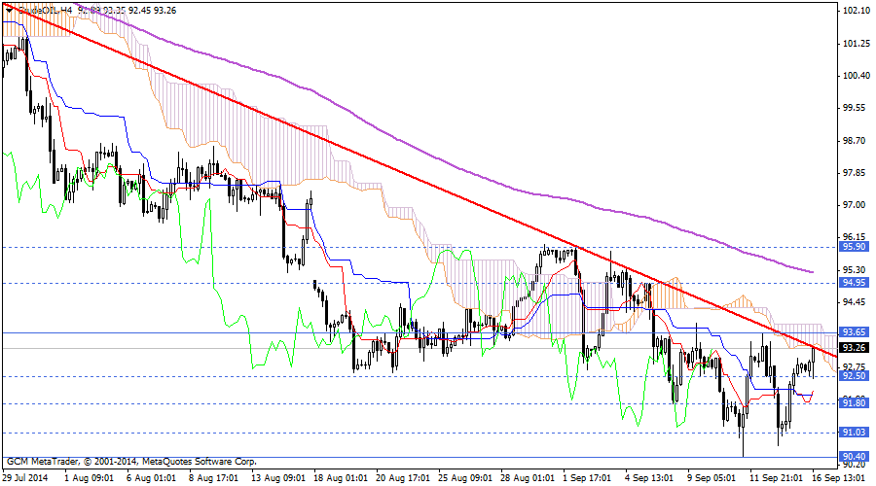
Task: Click the 90.40 bottom level label
Action: point(854,457)
